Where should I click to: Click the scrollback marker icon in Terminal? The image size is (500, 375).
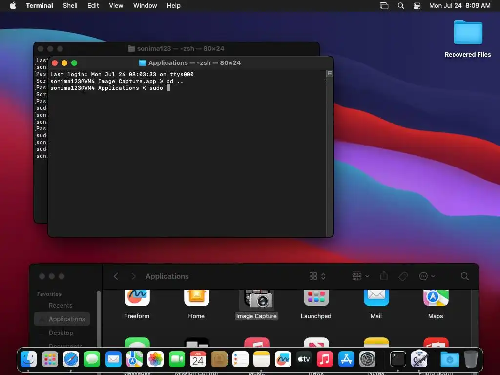pyautogui.click(x=330, y=74)
